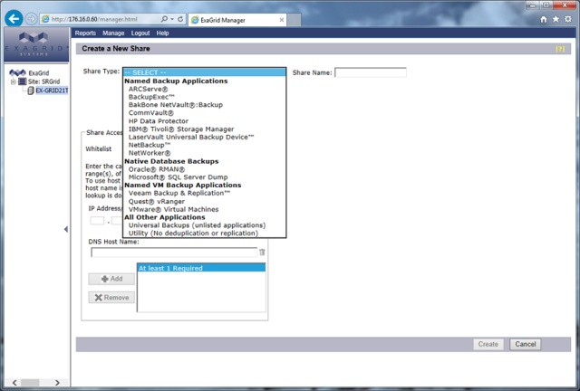
Task: Select Site: SRGrid tree item
Action: [x=43, y=81]
